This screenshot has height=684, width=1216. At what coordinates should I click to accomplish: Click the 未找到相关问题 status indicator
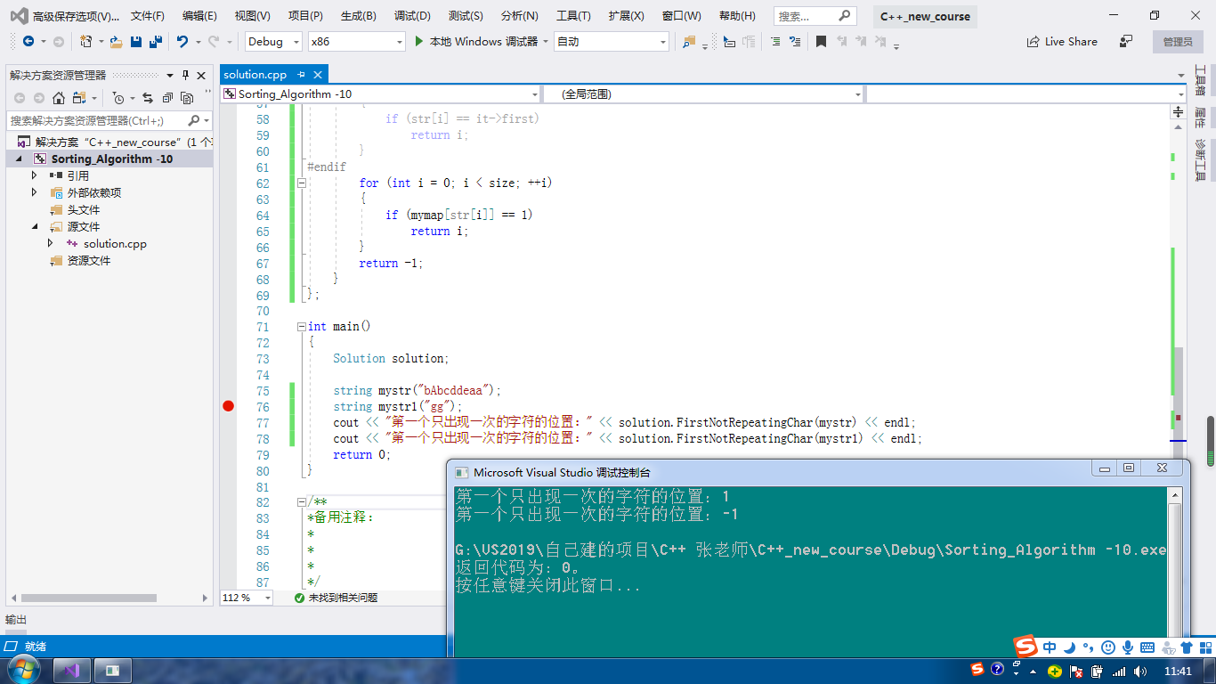(335, 598)
